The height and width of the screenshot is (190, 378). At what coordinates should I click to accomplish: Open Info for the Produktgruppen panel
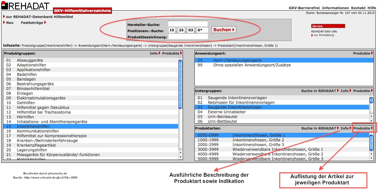pos(154,53)
